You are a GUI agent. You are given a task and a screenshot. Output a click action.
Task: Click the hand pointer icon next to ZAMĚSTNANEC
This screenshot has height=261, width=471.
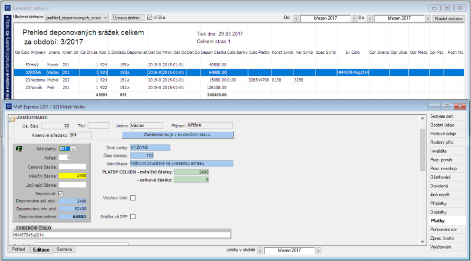[13, 119]
